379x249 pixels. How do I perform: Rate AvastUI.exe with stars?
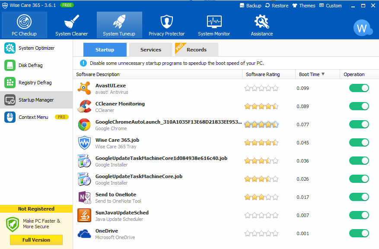(261, 88)
